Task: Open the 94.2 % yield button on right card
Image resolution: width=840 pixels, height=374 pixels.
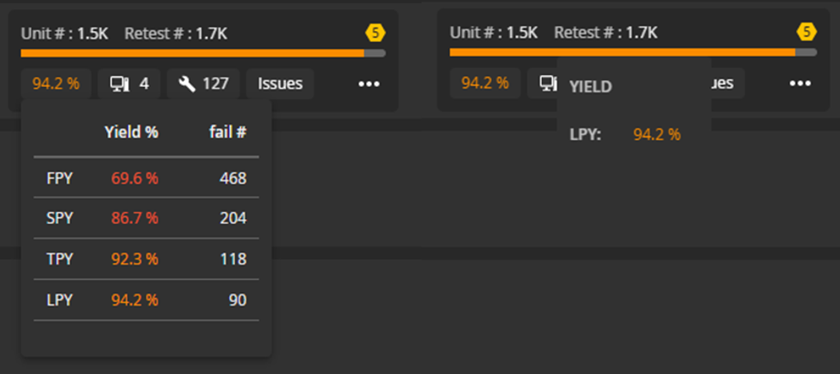Action: click(x=485, y=83)
